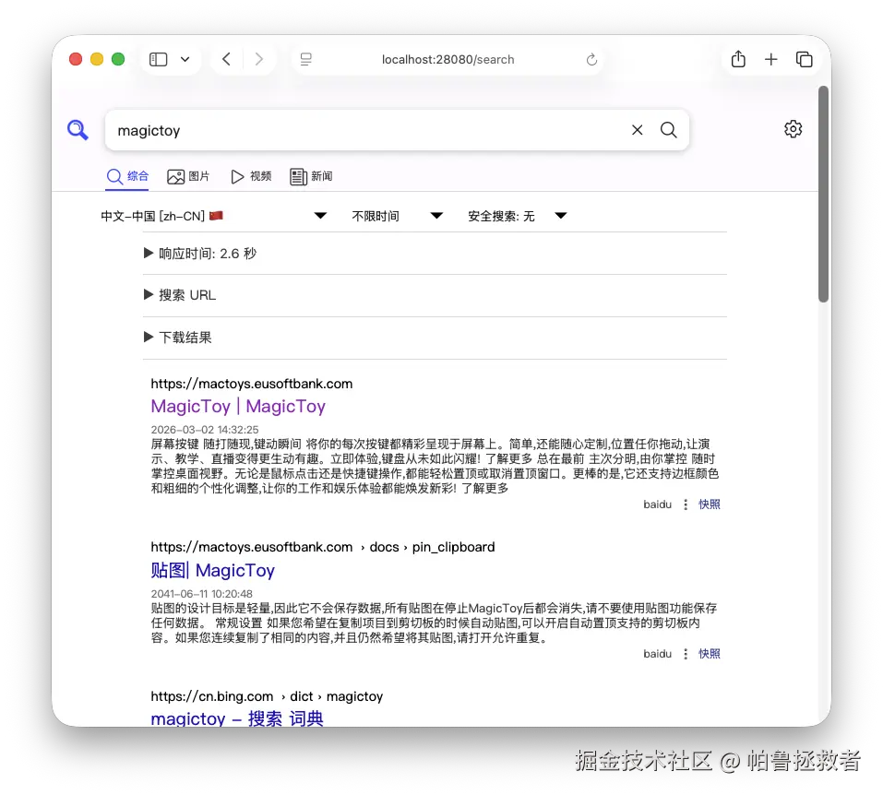The width and height of the screenshot is (883, 795).
Task: Open 快照 cache for 贴图 result
Action: 710,654
